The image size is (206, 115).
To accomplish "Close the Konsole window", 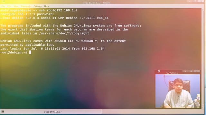I will (x=201, y=1).
